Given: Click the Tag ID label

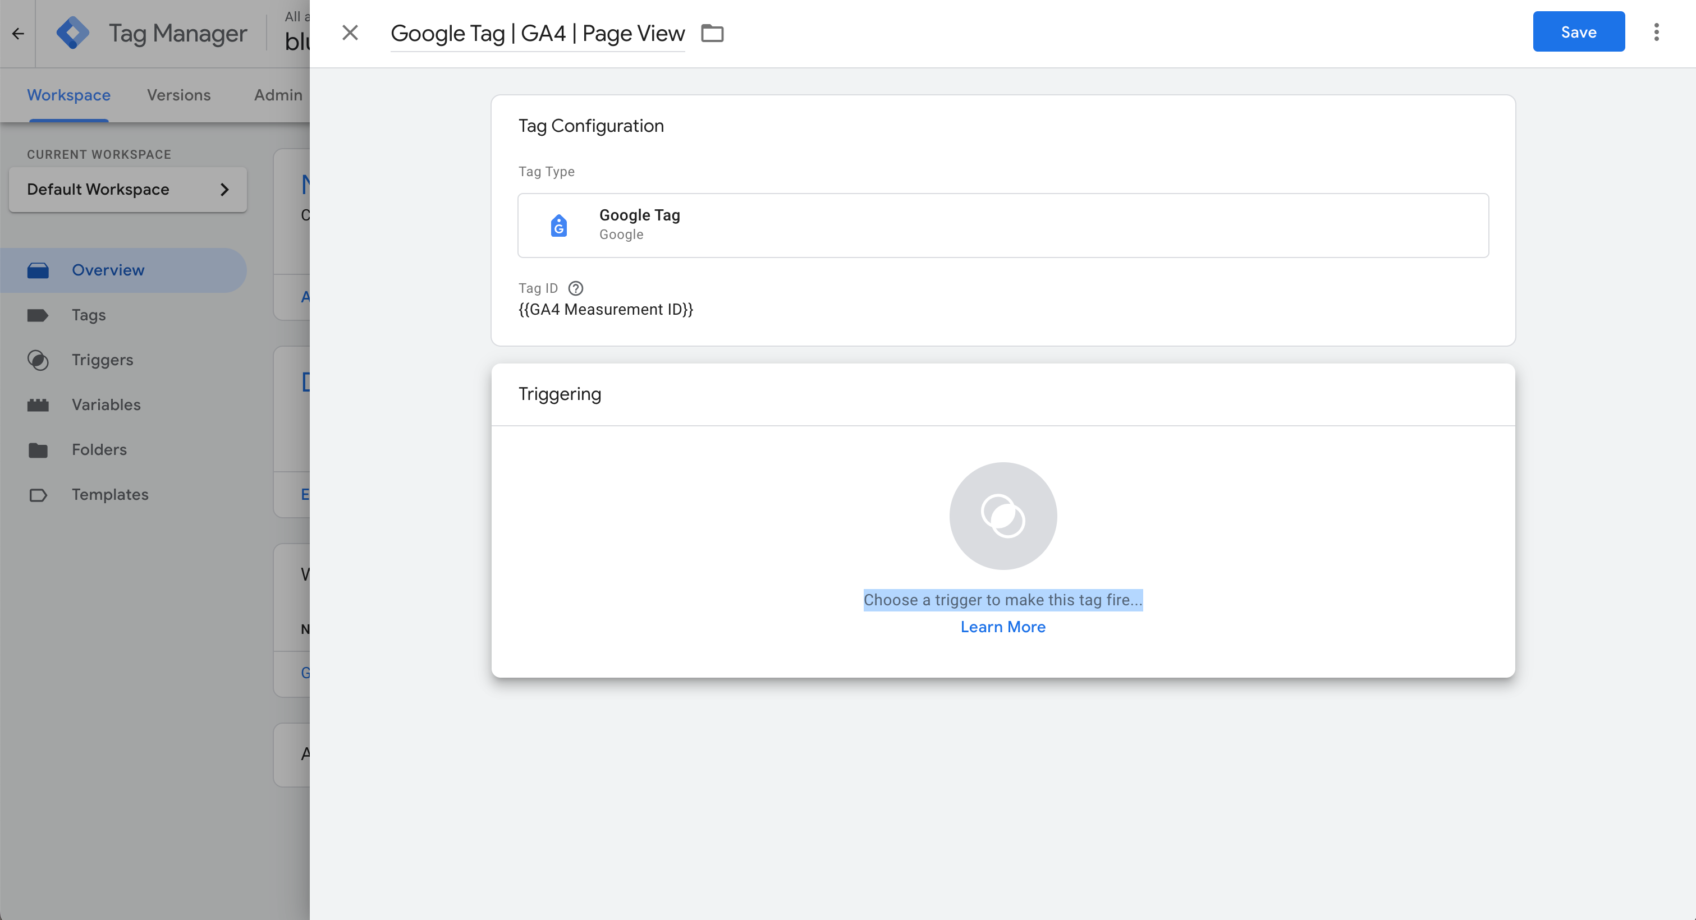Looking at the screenshot, I should pyautogui.click(x=538, y=288).
